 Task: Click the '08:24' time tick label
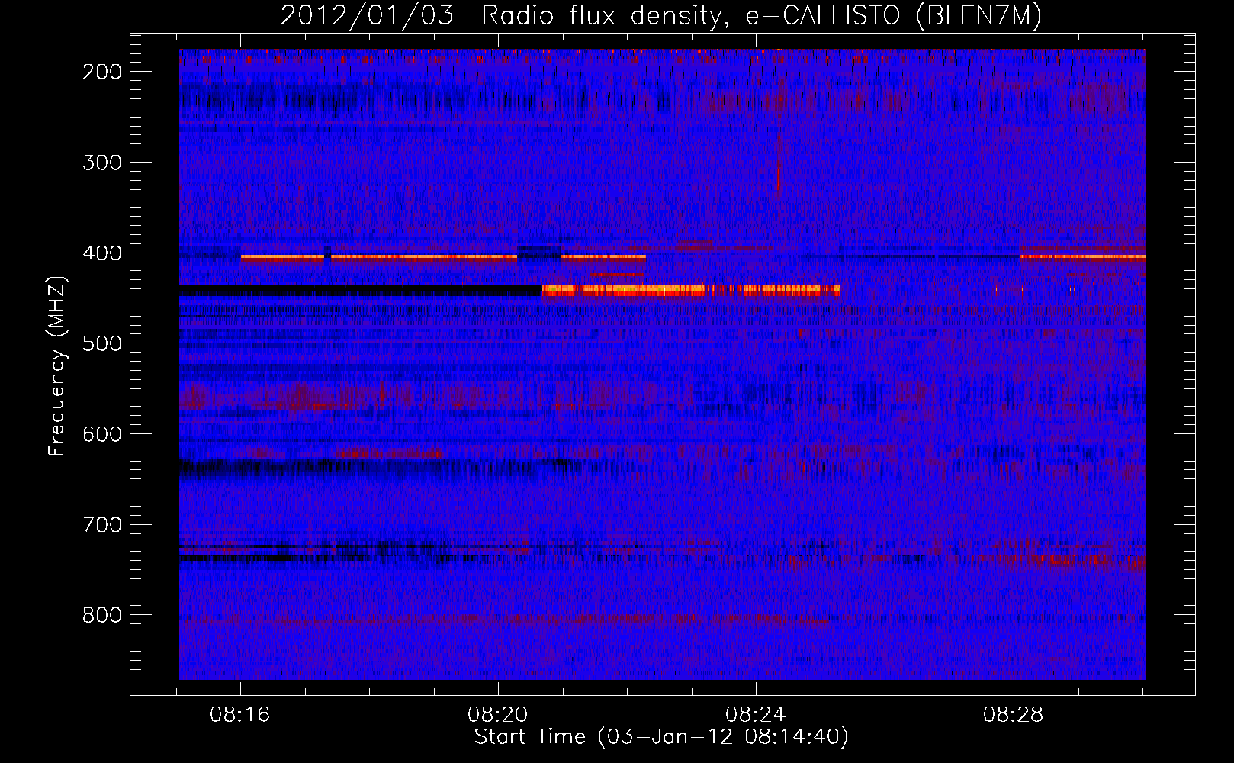[755, 715]
